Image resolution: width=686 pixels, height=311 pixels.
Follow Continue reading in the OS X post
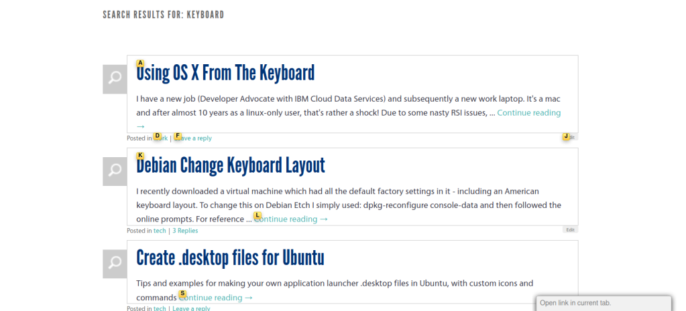pos(528,112)
